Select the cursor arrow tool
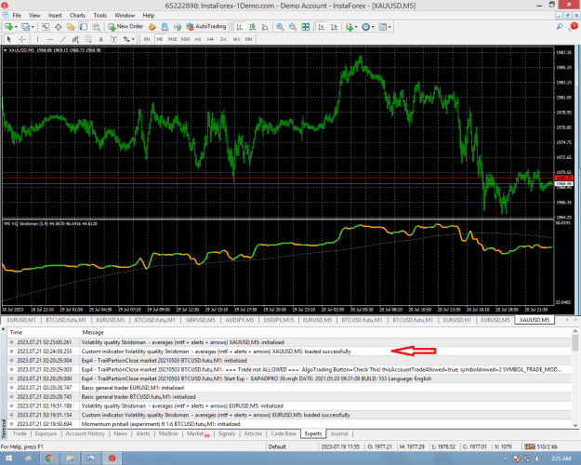 (x=9, y=39)
